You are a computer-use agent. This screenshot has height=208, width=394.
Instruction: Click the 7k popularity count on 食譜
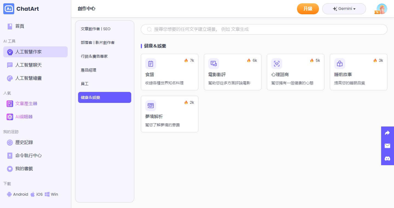pos(192,60)
